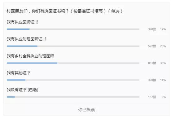Click the 861票 vote count

[152, 63]
